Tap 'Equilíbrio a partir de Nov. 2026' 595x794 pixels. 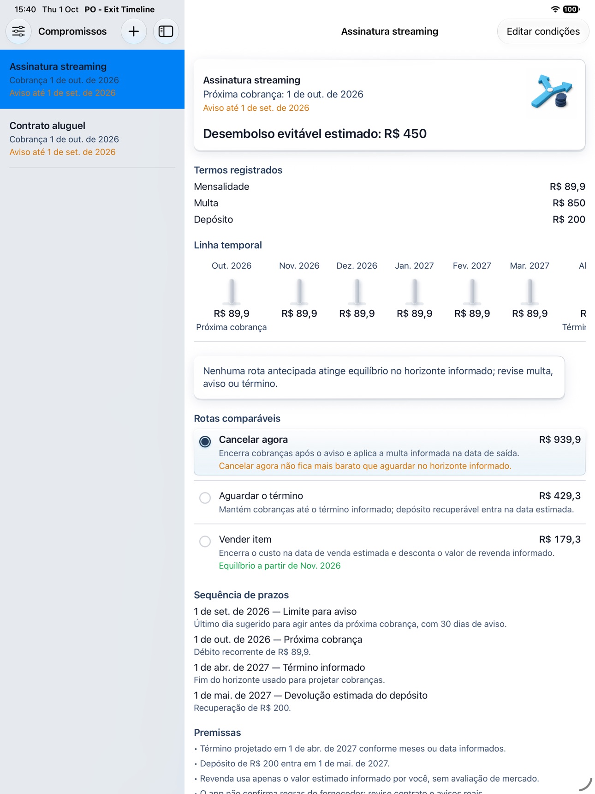tap(280, 565)
